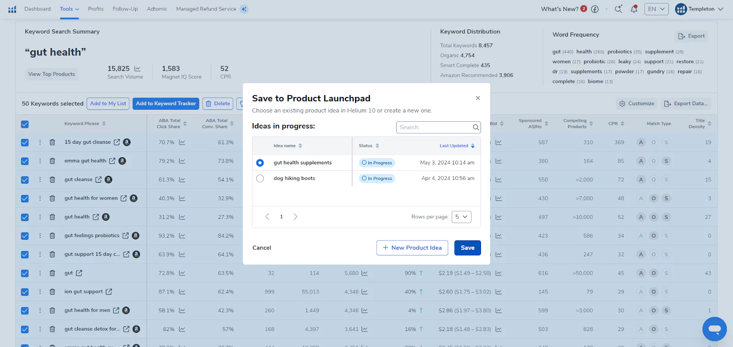
Task: Uncheck the 'gut feelings probiotics' row checkbox
Action: (x=25, y=236)
